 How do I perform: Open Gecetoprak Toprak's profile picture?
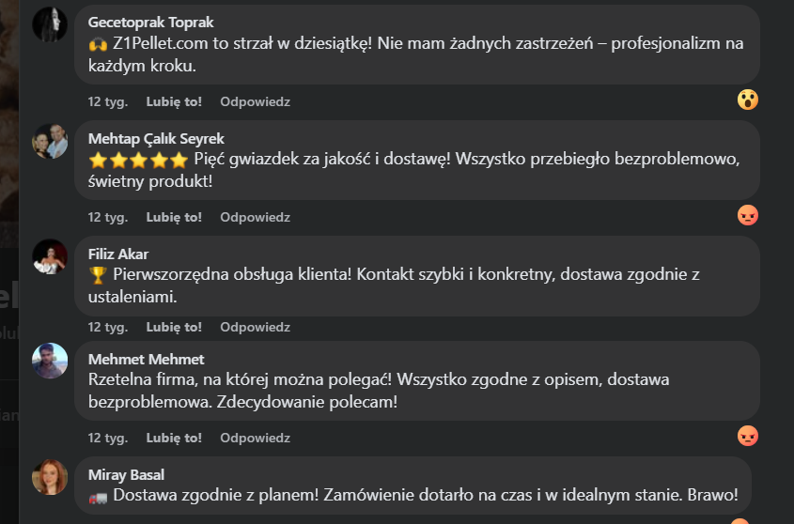pyautogui.click(x=50, y=24)
